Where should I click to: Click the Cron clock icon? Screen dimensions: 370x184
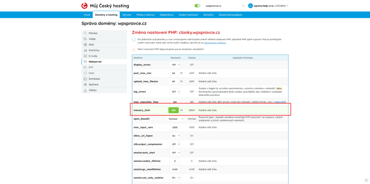coord(85,73)
